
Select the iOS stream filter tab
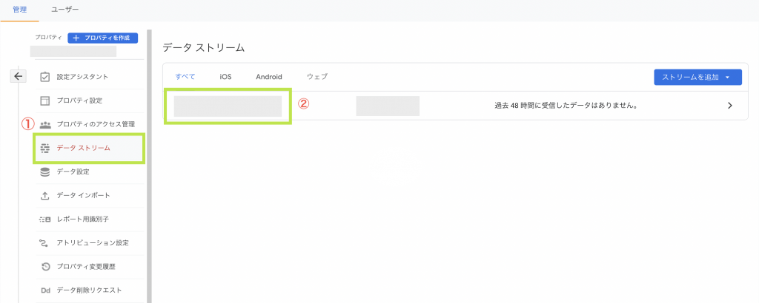pyautogui.click(x=225, y=77)
